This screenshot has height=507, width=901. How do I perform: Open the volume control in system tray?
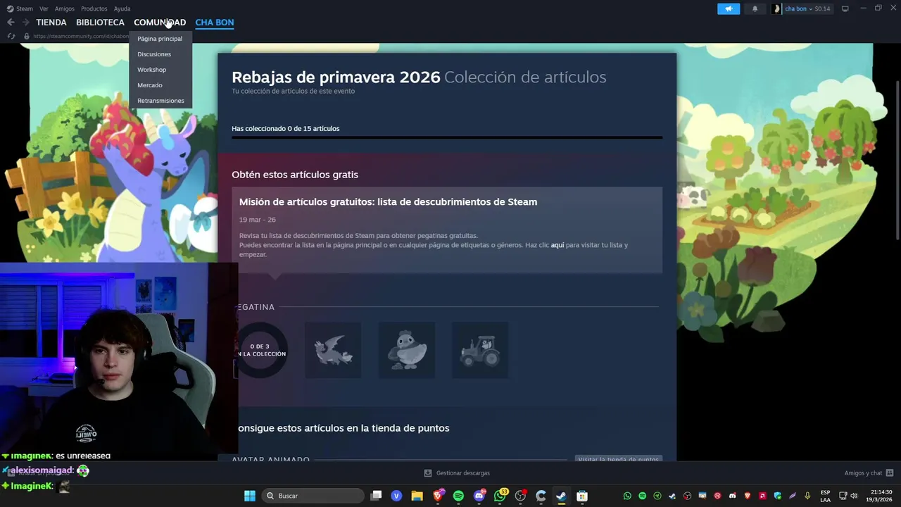[x=854, y=496]
